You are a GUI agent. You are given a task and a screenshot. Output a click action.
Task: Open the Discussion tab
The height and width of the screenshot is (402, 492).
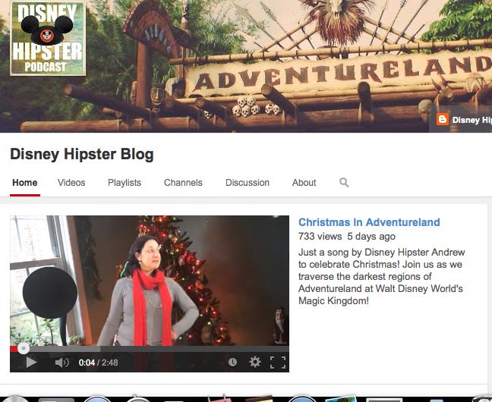(x=248, y=183)
